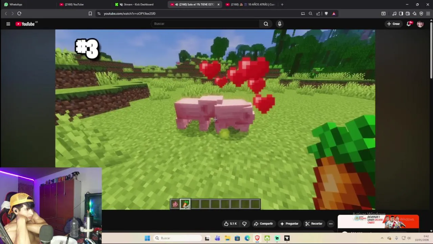The height and width of the screenshot is (244, 433).
Task: Go back in browser history
Action: point(6,14)
